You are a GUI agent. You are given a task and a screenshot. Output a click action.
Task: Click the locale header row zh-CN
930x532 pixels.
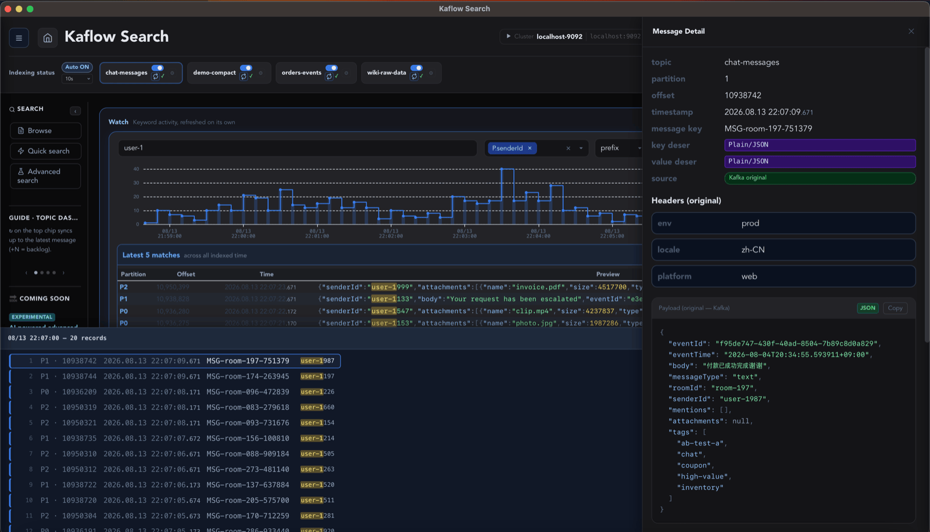784,250
